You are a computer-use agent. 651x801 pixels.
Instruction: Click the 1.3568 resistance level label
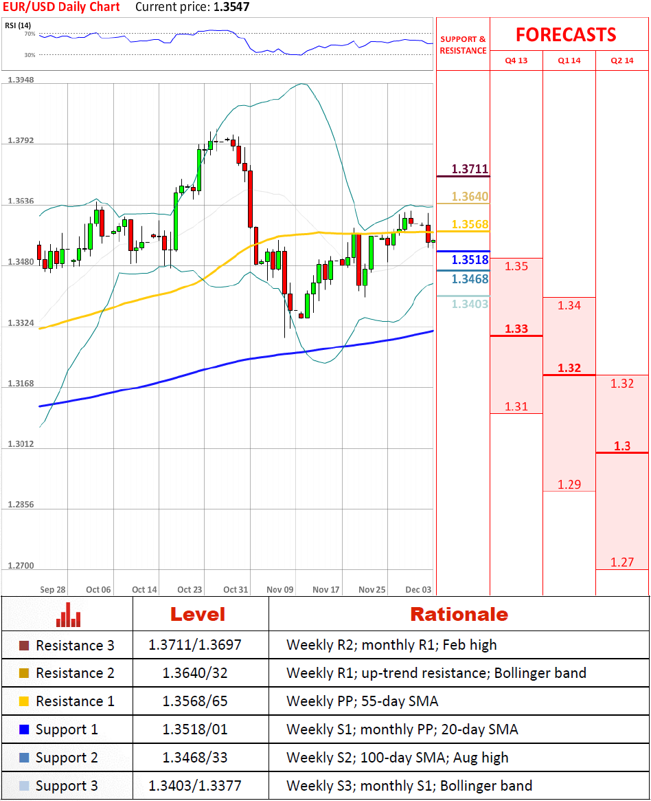470,224
